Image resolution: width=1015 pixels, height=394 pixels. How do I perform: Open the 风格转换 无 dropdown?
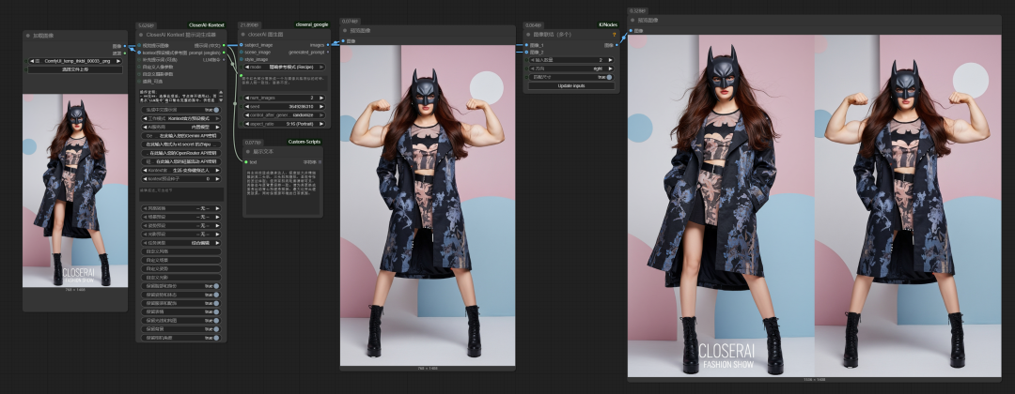pyautogui.click(x=181, y=208)
